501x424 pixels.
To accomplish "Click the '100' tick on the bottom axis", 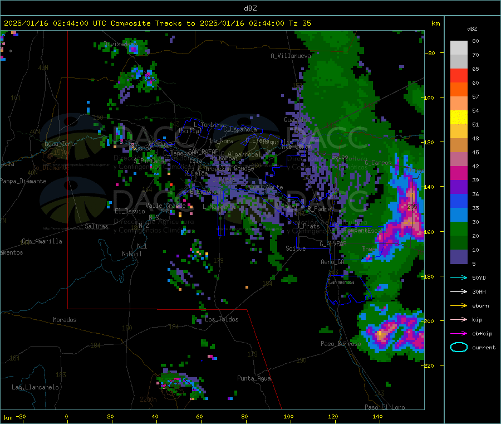I will [x=288, y=416].
